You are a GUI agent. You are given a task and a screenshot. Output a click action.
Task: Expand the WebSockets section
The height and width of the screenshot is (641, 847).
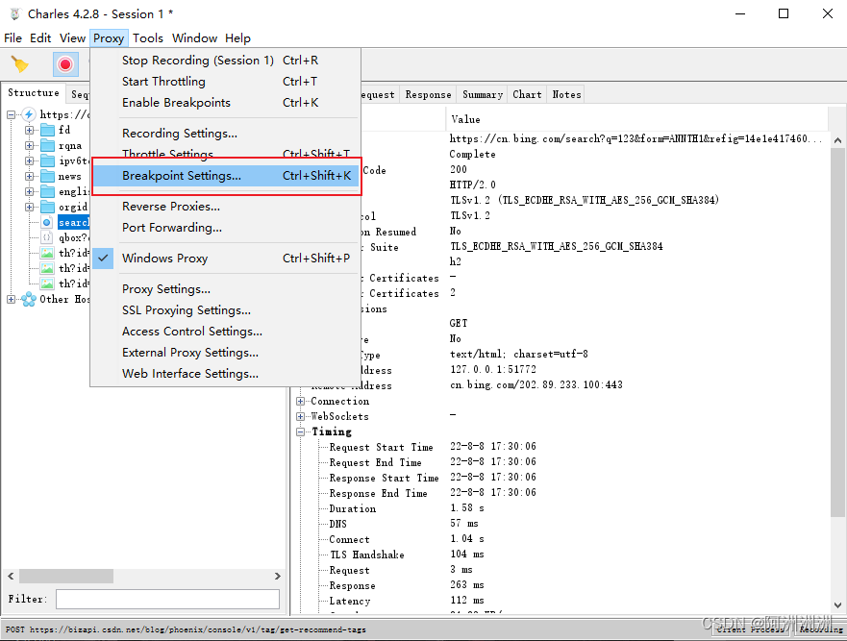tap(300, 416)
